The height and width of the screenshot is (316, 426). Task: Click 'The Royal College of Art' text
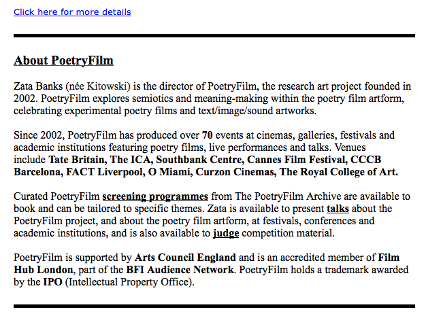[x=339, y=172]
